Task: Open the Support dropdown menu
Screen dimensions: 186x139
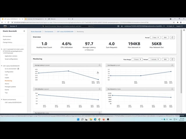Action: [x=179, y=26]
